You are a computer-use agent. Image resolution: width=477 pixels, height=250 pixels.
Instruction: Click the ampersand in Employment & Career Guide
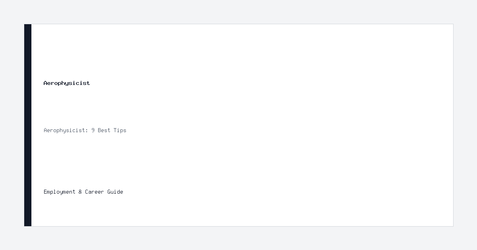click(80, 192)
